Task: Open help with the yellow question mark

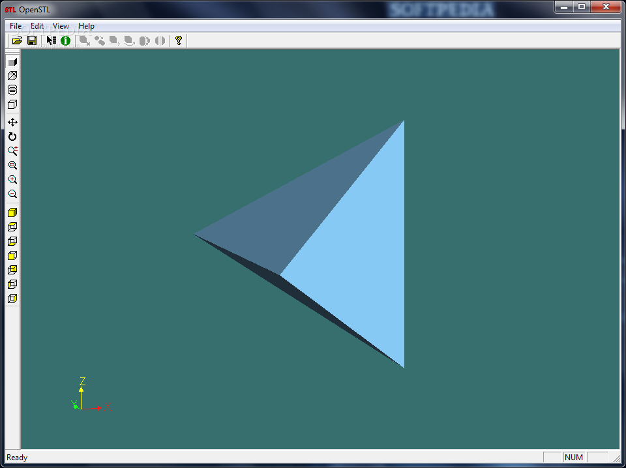Action: [179, 40]
